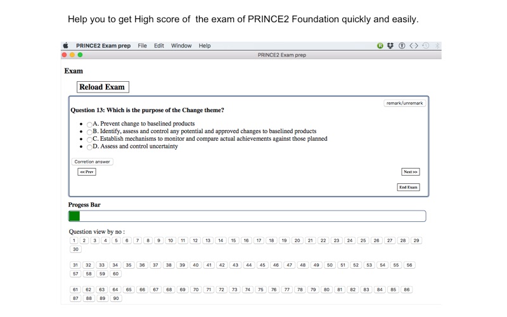Go to question 13

208,240
